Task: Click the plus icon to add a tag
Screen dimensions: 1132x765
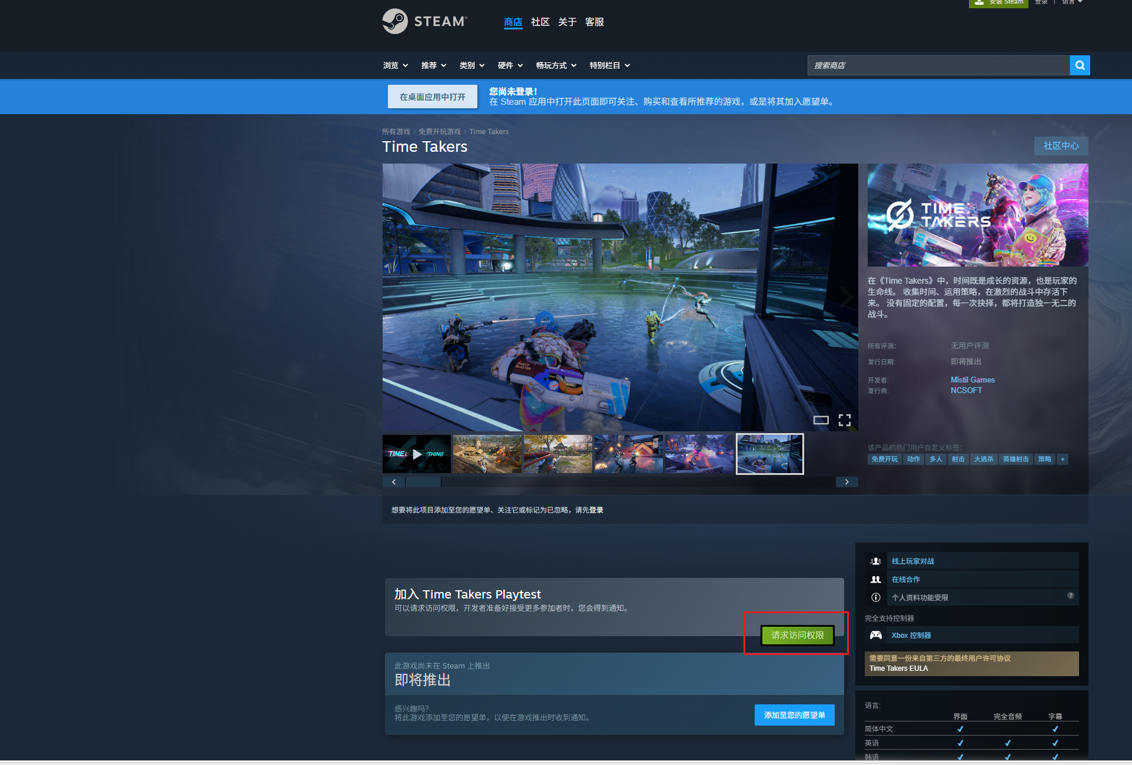Action: [1063, 459]
